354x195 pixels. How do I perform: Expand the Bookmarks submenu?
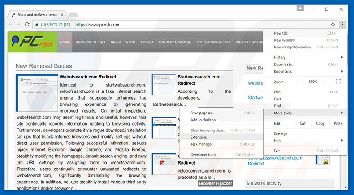click(305, 71)
